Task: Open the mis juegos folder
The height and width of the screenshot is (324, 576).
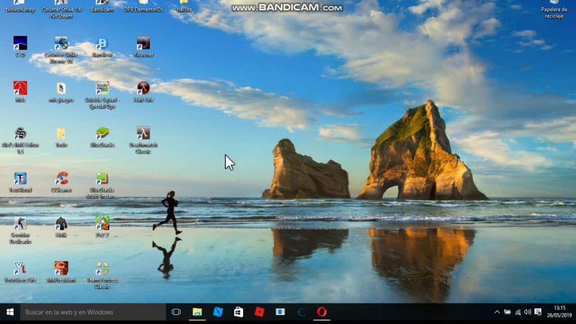Action: (60, 90)
